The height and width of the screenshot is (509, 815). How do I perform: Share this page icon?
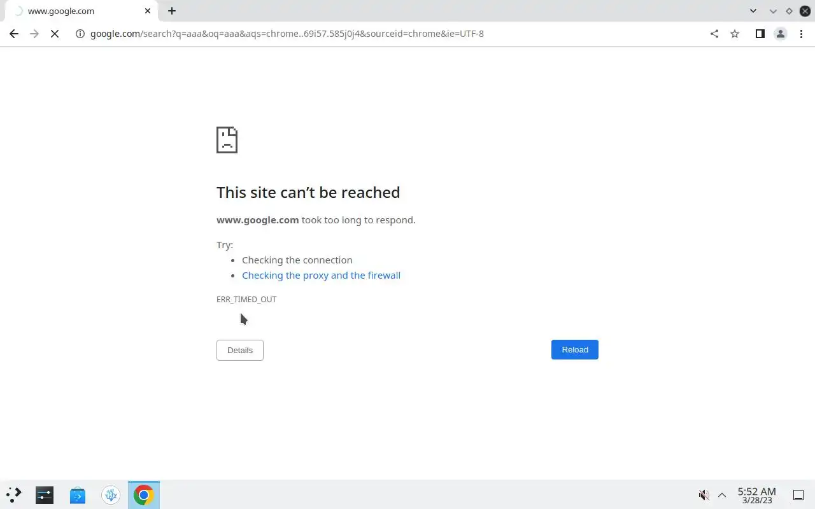tap(714, 34)
